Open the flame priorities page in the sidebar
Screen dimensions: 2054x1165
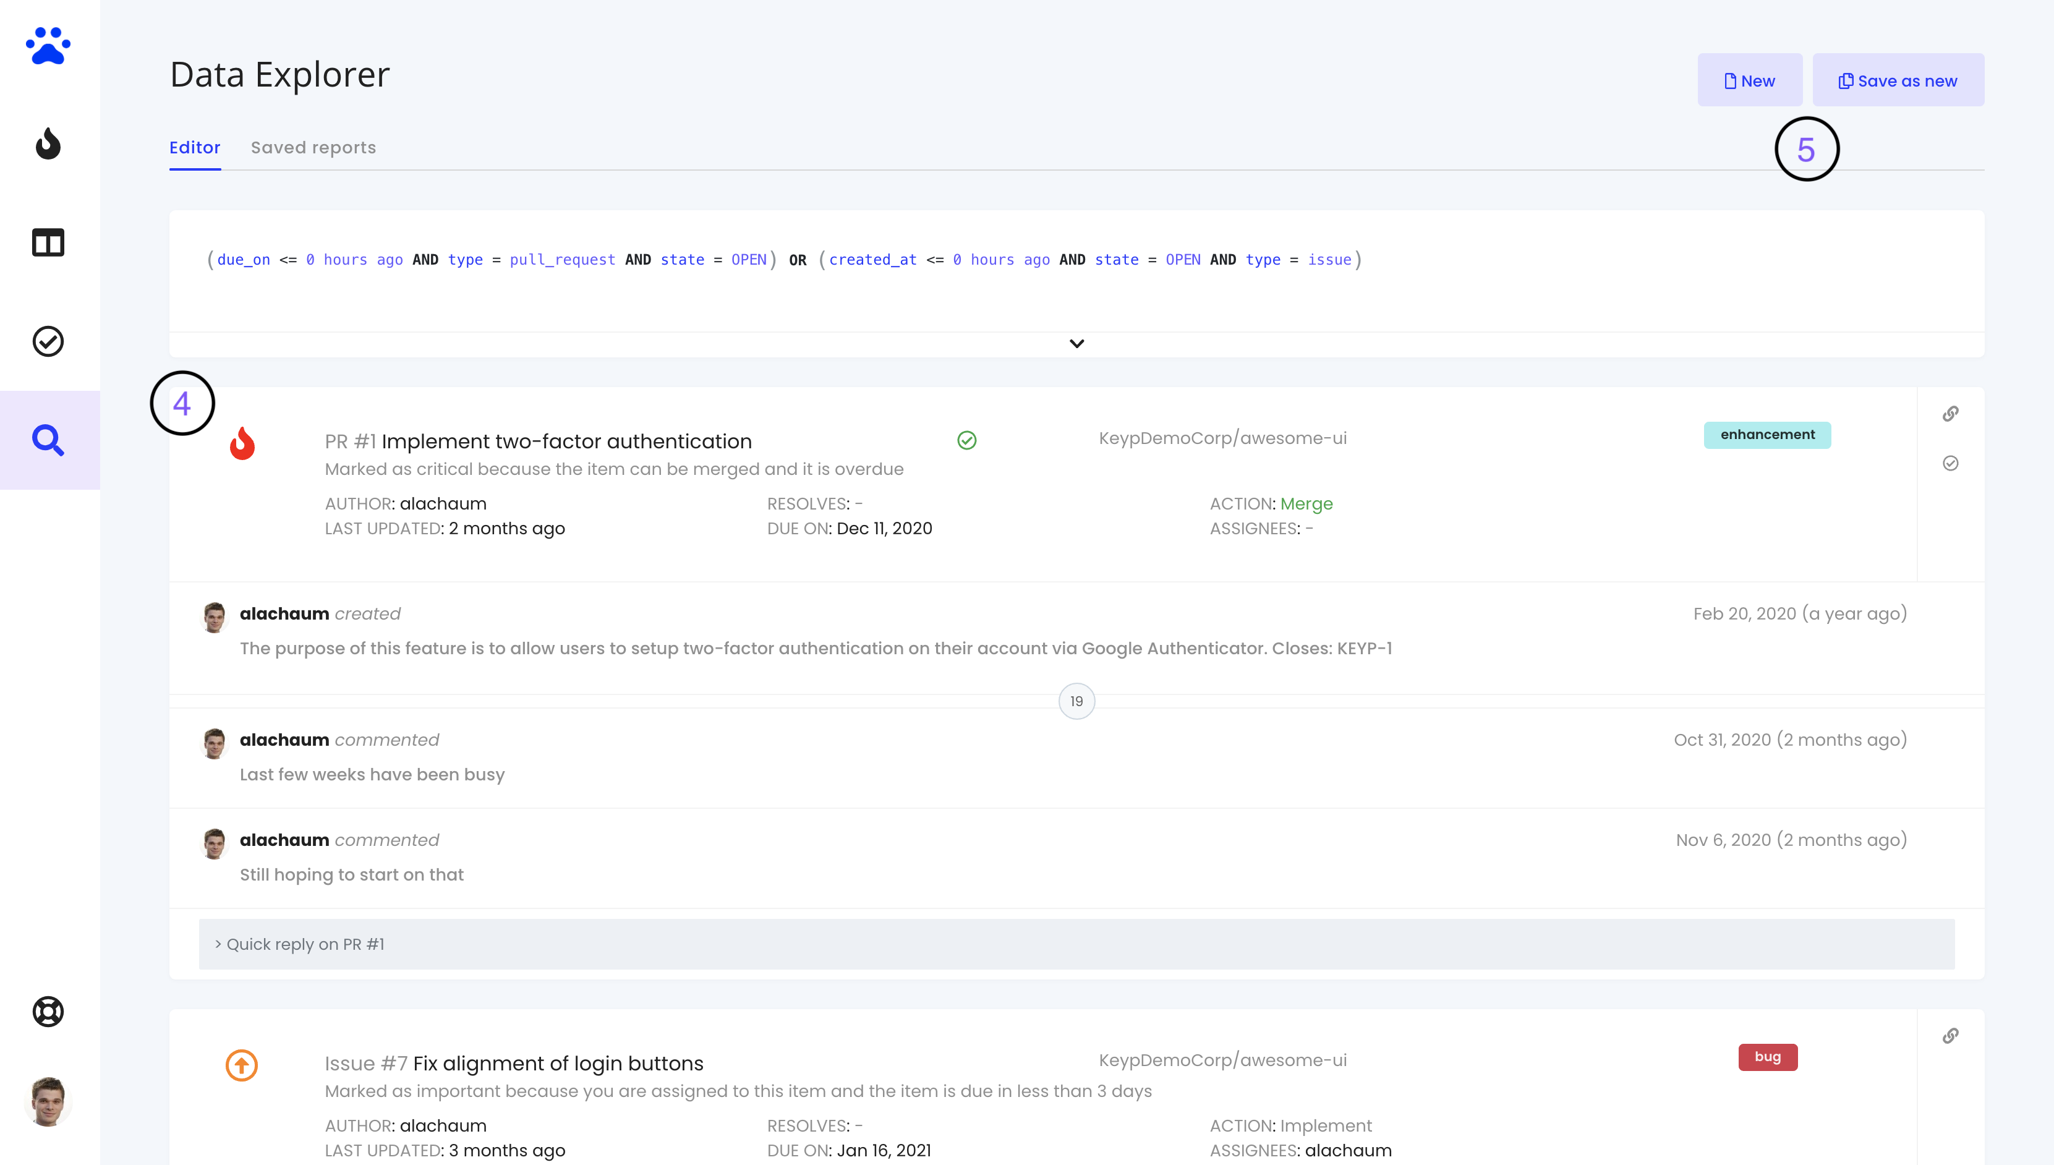(x=48, y=144)
